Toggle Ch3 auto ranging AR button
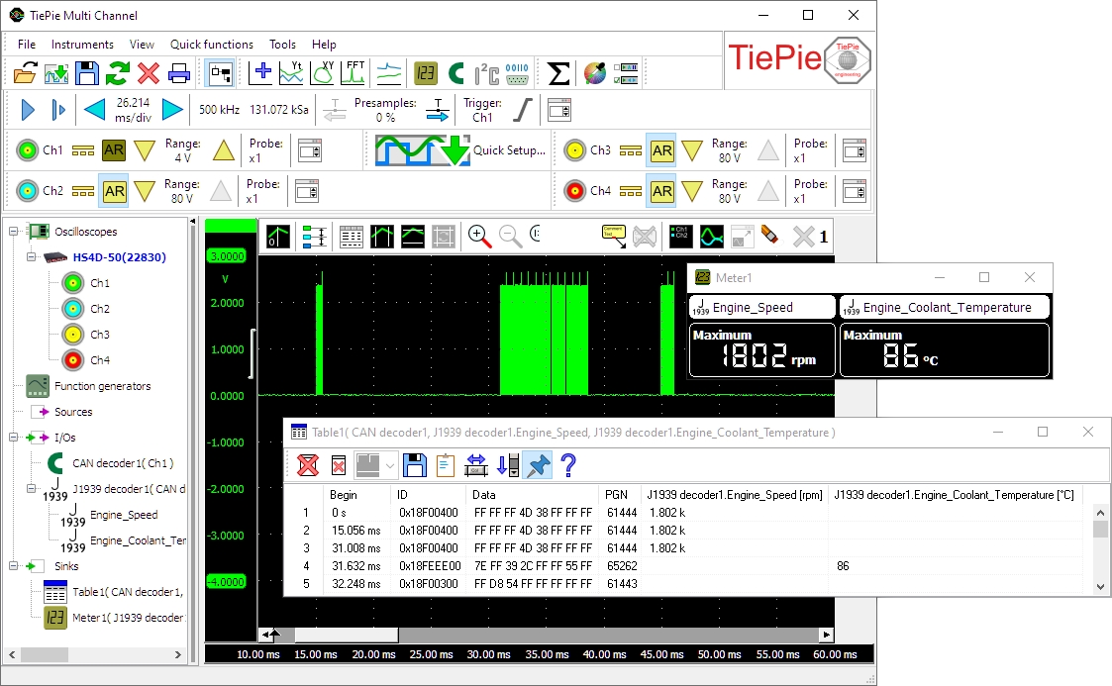1112x686 pixels. click(661, 150)
